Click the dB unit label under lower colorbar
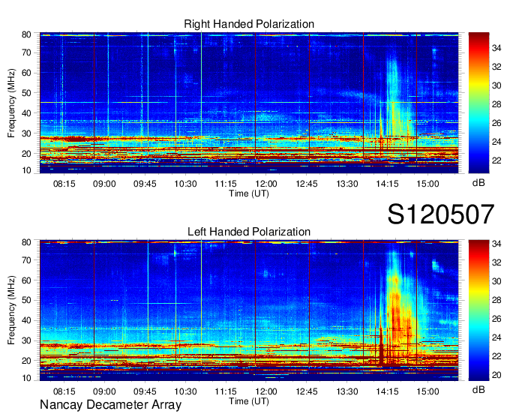Screen dimensions: 510x414 [x=478, y=390]
